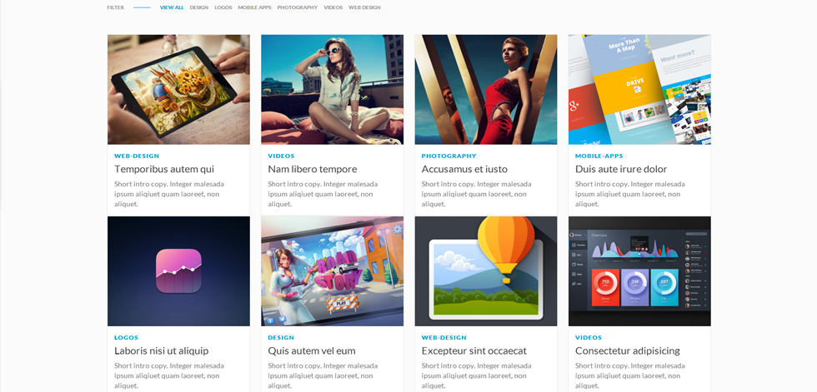This screenshot has height=392, width=817.
Task: Open the Laboris nisi ut aliquip title
Action: (x=162, y=351)
